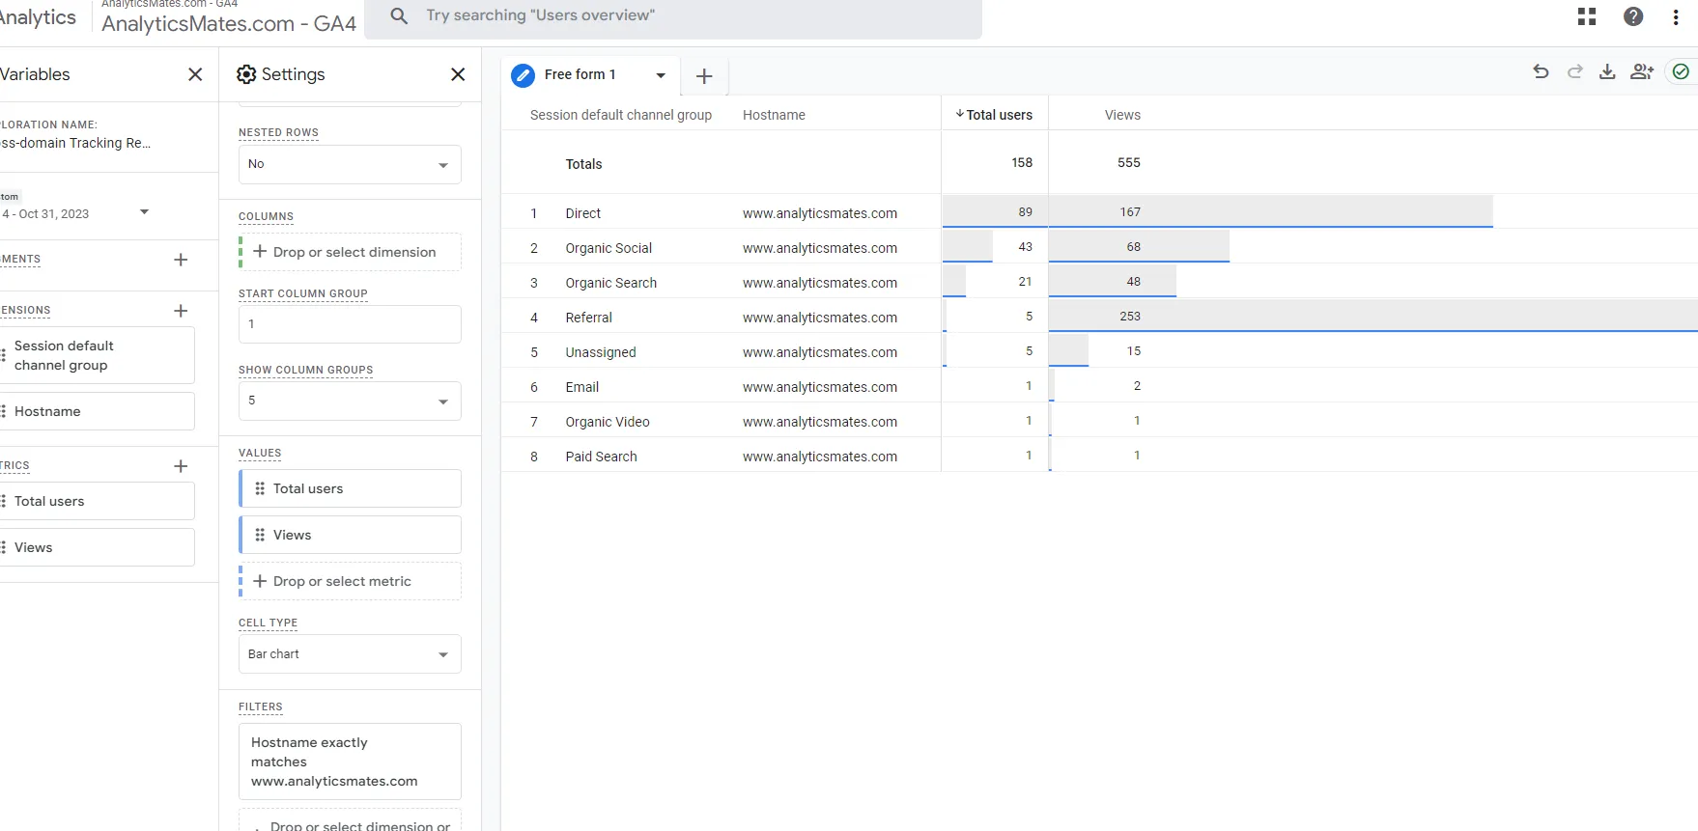Select the Hostname dimension in Variables
Viewport: 1698px width, 831px height.
click(97, 411)
